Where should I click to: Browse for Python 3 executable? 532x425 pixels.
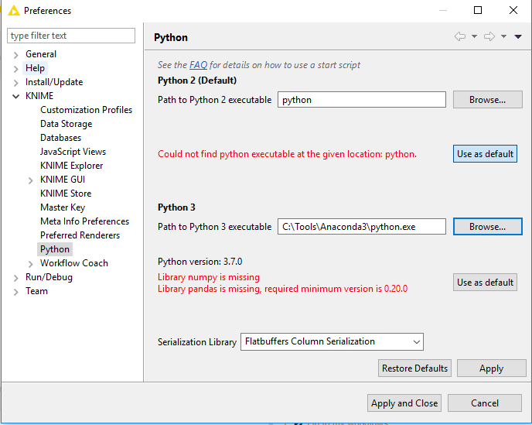pyautogui.click(x=488, y=227)
